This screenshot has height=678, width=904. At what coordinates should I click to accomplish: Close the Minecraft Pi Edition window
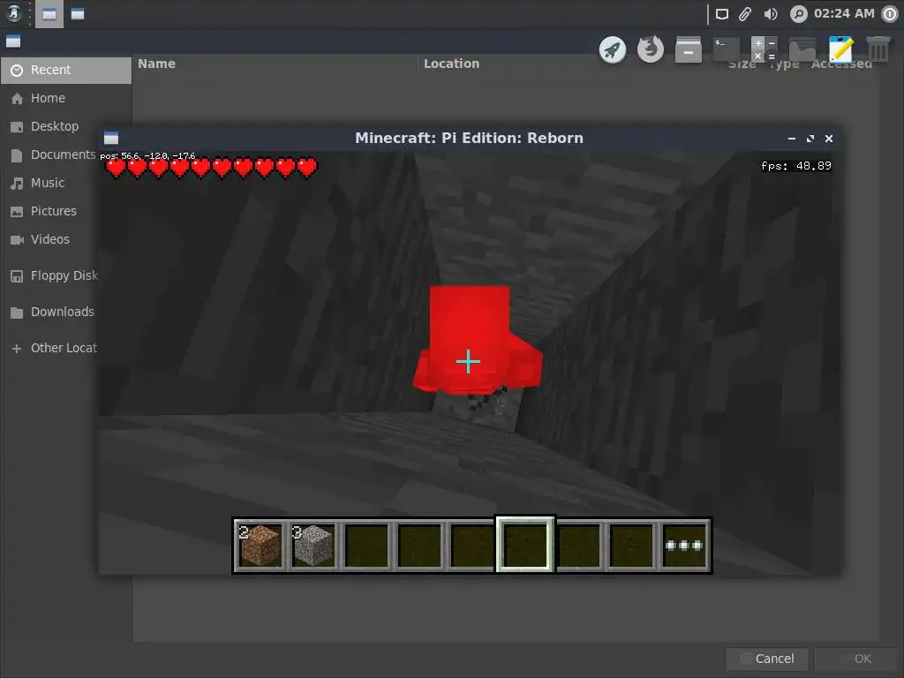click(x=828, y=139)
